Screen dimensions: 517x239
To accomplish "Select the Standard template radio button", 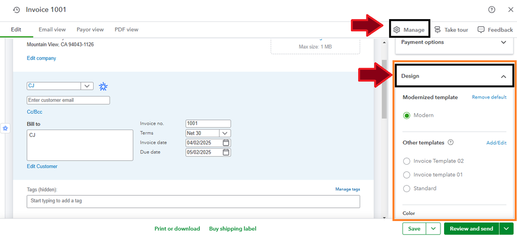I will coord(407,188).
